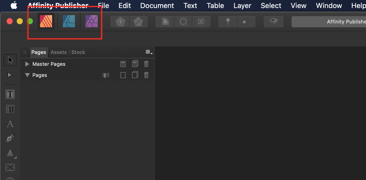This screenshot has width=366, height=180.
Task: Select the Picture Frame Rectangle tool
Action: click(x=10, y=167)
